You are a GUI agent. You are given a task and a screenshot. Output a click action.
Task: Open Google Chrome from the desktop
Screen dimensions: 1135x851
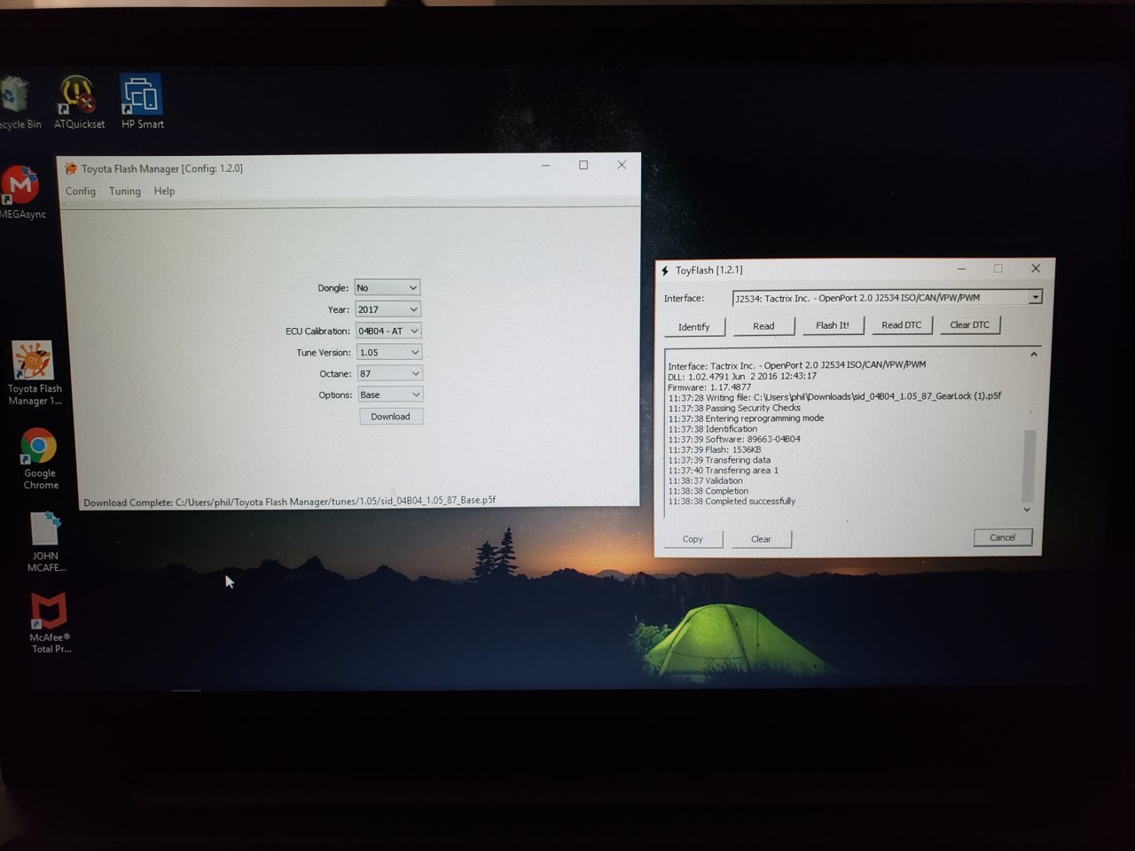pos(40,459)
